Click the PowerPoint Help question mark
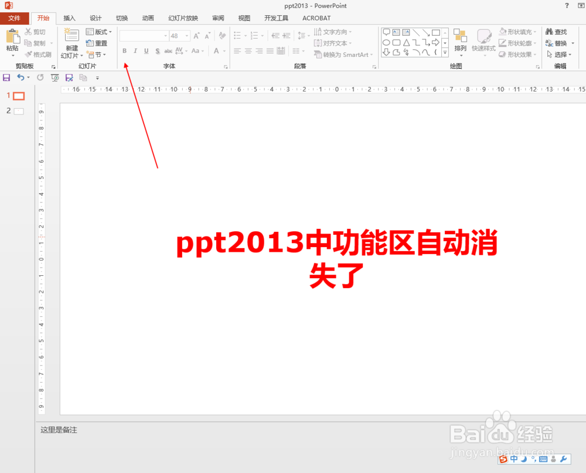 567,6
